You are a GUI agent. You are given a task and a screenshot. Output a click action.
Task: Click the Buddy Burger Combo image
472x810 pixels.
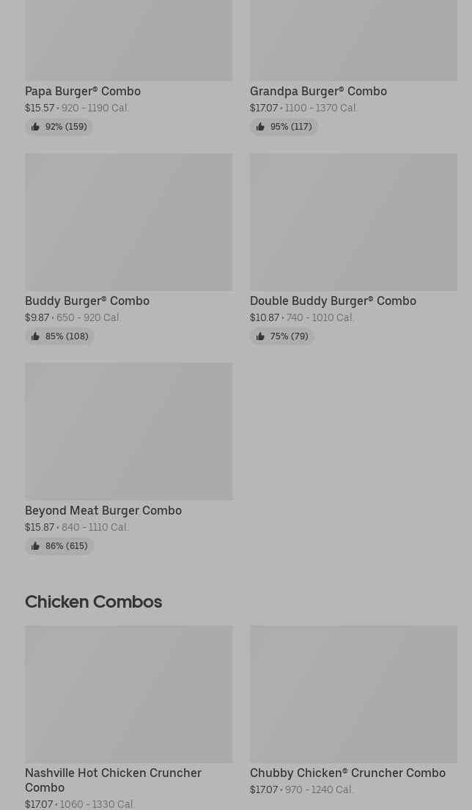tap(128, 221)
